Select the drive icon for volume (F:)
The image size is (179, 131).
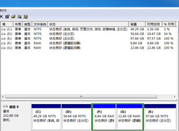[4, 43]
